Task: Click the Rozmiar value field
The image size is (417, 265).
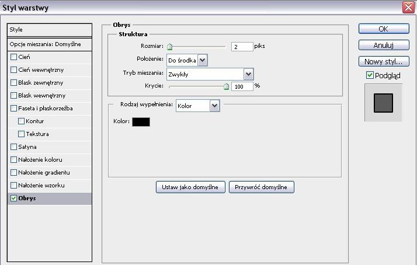Action: [x=242, y=47]
